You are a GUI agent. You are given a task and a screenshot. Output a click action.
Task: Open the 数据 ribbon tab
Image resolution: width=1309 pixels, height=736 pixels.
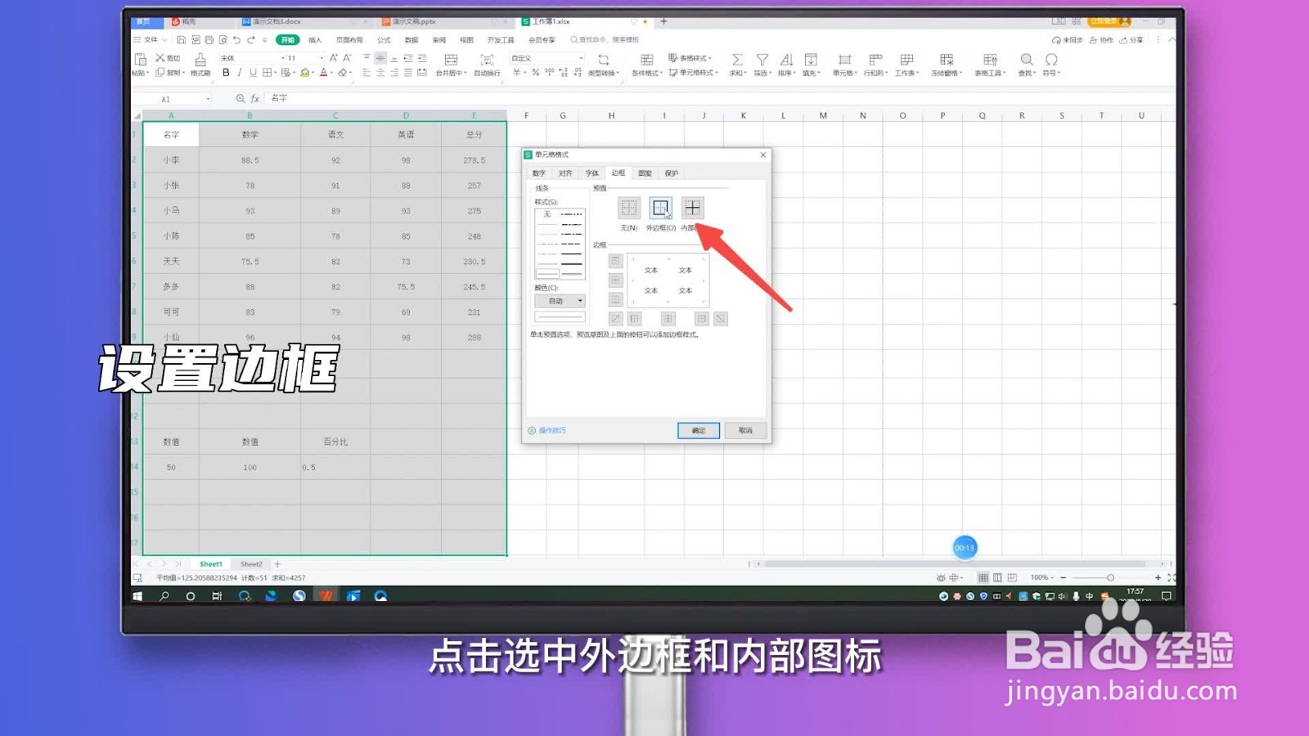coord(412,40)
